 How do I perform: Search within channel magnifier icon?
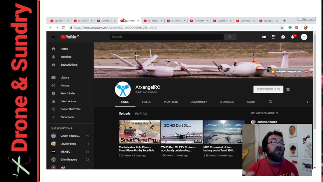[x=271, y=102]
